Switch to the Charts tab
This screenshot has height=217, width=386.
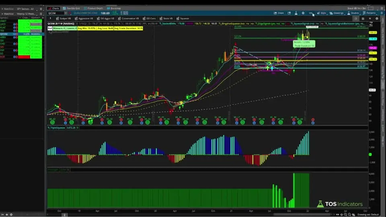tap(53, 8)
